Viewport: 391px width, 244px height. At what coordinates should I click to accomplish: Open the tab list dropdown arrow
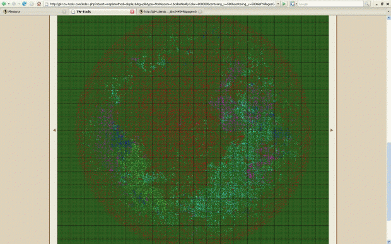pos(388,11)
